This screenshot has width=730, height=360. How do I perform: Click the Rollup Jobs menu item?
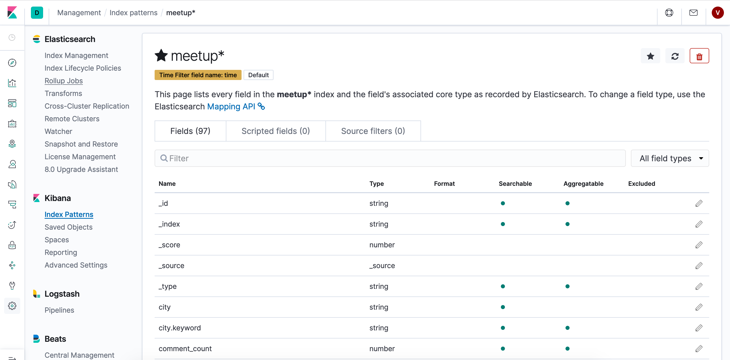(63, 81)
